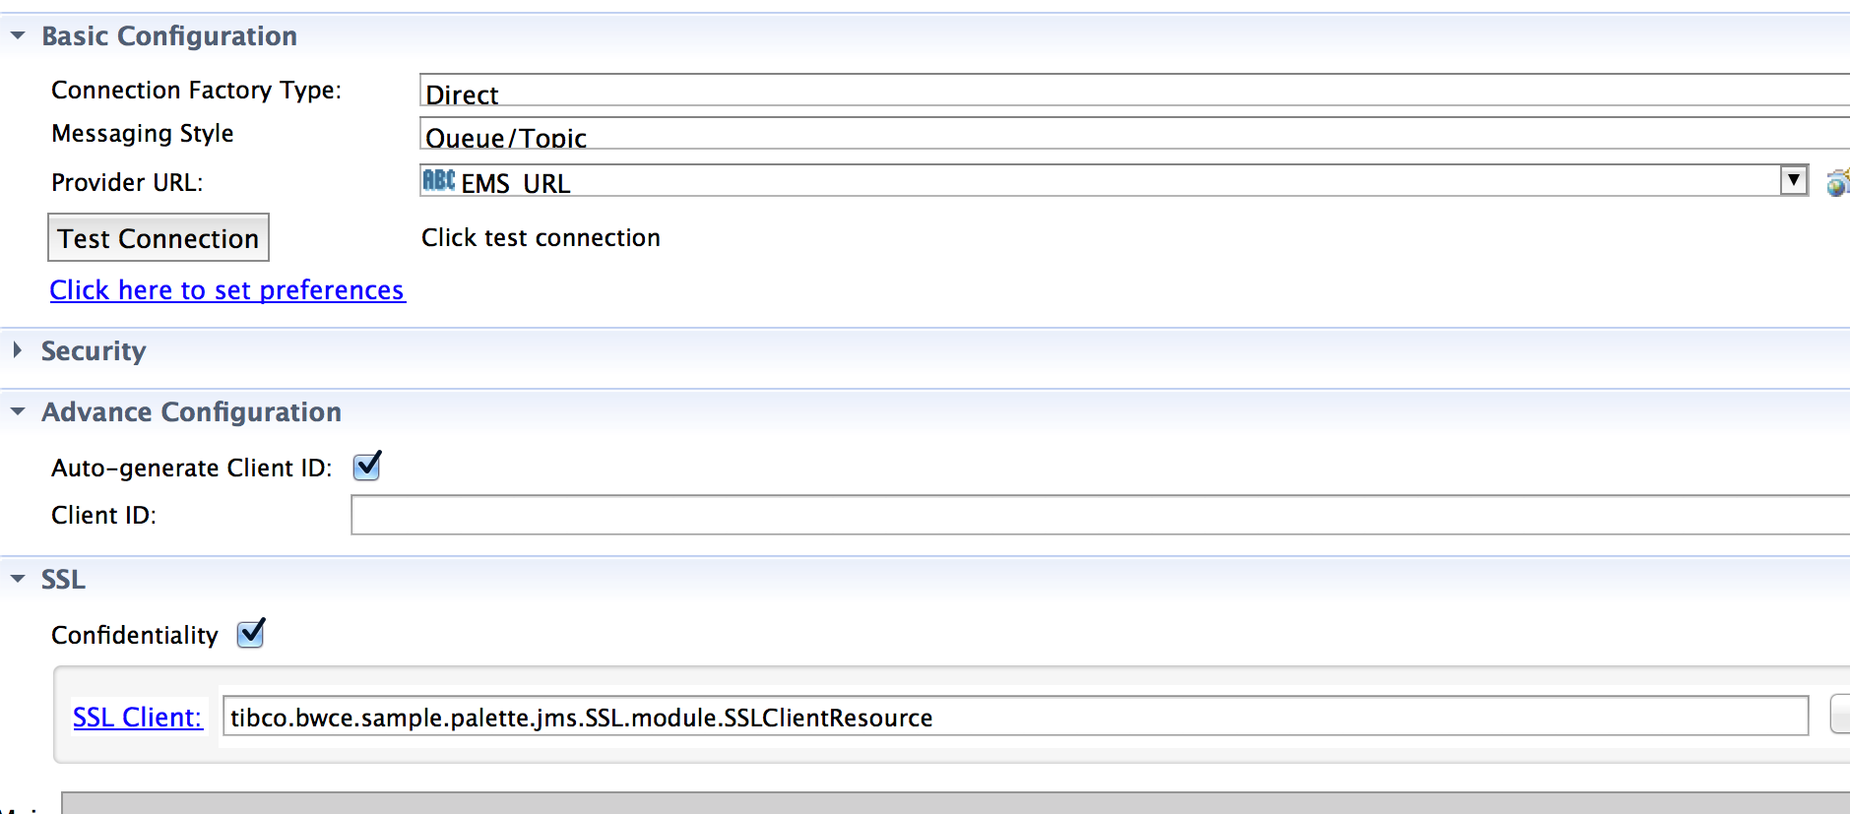Viewport: 1850px width, 814px height.
Task: Click the Test Connection button
Action: (159, 237)
